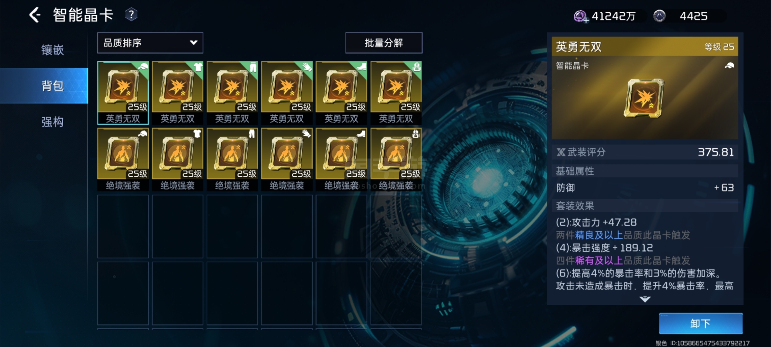The height and width of the screenshot is (347, 771).
Task: Switch to the 强构 tab
Action: [x=52, y=122]
